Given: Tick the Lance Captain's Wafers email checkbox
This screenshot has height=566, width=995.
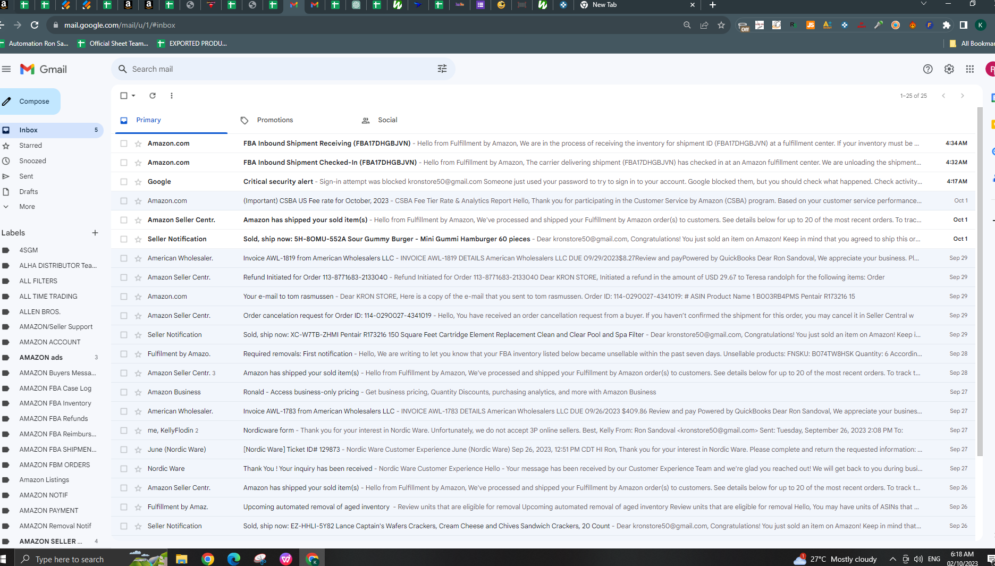Looking at the screenshot, I should coord(124,526).
